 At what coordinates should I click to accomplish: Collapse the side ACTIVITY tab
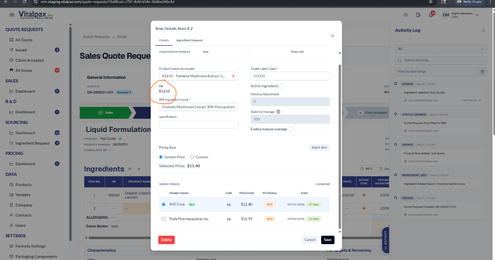pyautogui.click(x=386, y=240)
